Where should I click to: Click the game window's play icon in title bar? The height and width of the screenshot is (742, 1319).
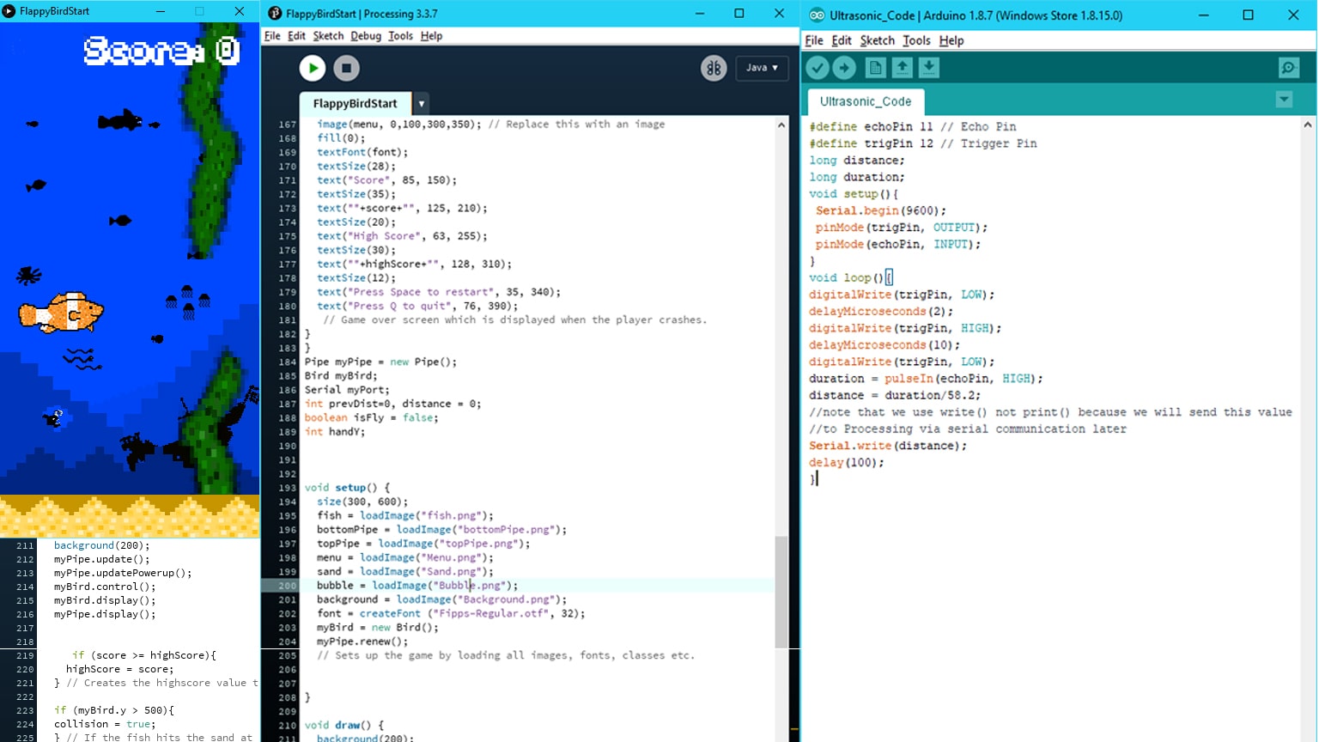coord(9,11)
